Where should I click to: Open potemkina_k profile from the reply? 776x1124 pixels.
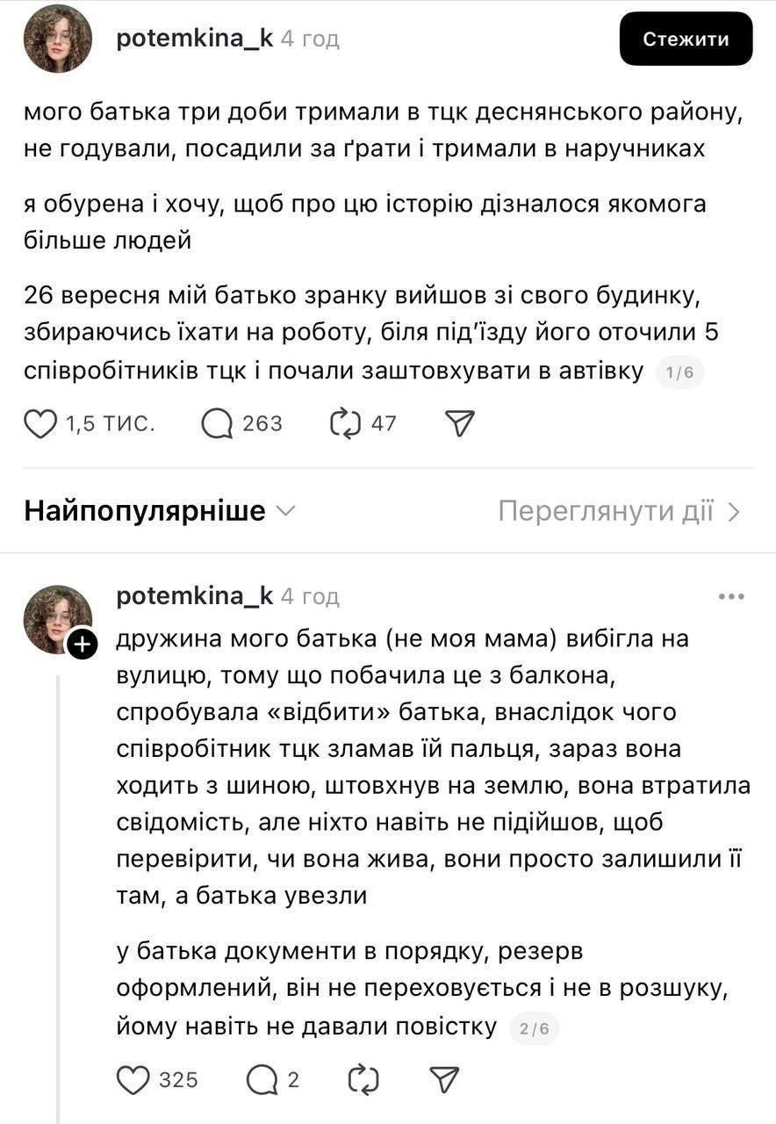point(194,596)
